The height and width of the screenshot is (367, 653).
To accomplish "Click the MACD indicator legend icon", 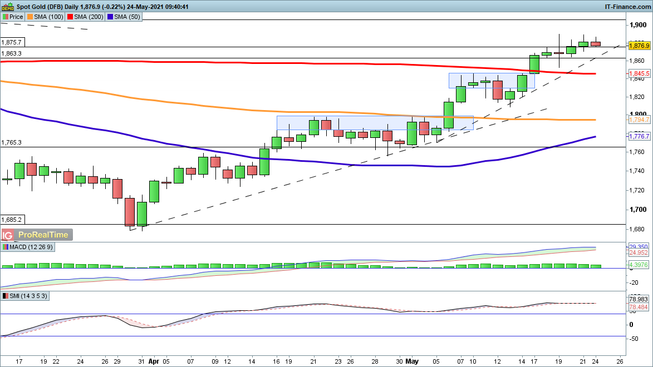I will [6, 247].
